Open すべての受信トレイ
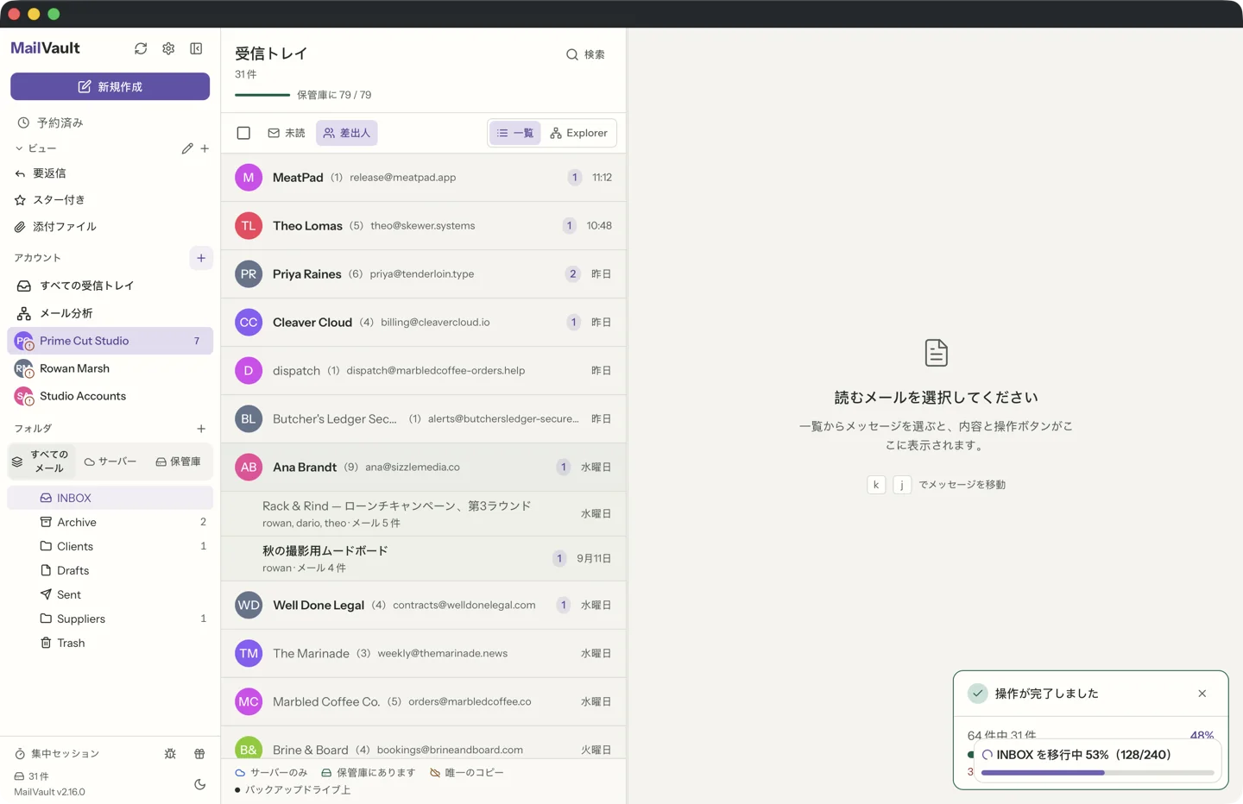 (110, 286)
